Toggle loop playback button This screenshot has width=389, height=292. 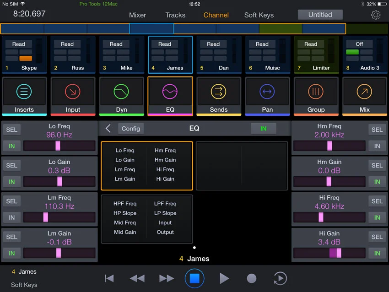pos(280,278)
